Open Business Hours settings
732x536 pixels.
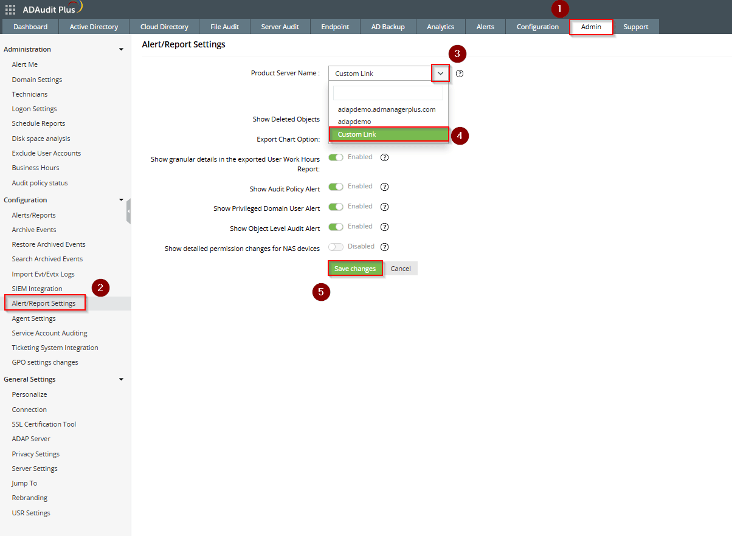tap(36, 168)
